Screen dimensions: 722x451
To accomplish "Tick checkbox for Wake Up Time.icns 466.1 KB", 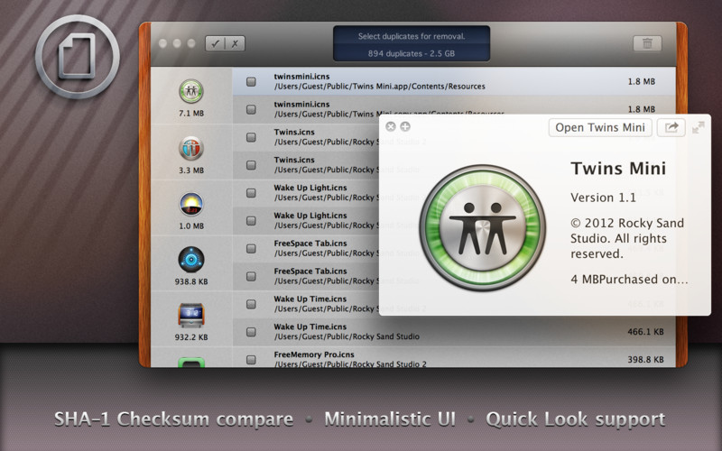I will pyautogui.click(x=251, y=332).
